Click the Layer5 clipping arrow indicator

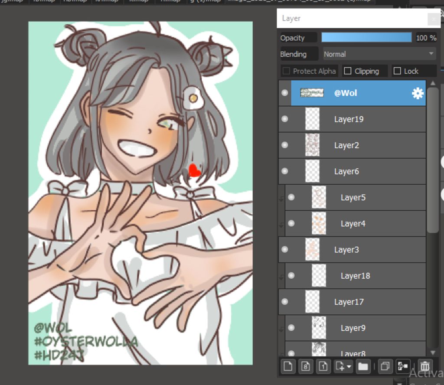281,199
